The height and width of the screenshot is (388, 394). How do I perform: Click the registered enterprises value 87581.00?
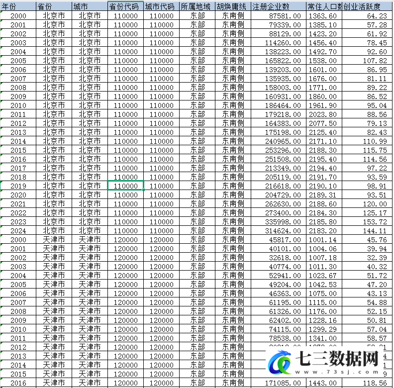(x=279, y=16)
